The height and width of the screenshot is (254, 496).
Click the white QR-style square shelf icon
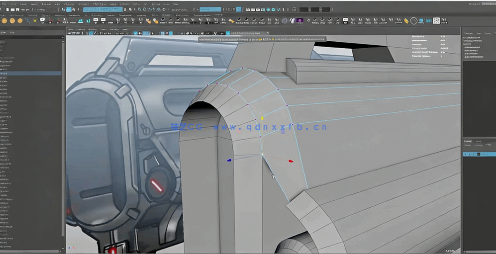tap(436, 21)
